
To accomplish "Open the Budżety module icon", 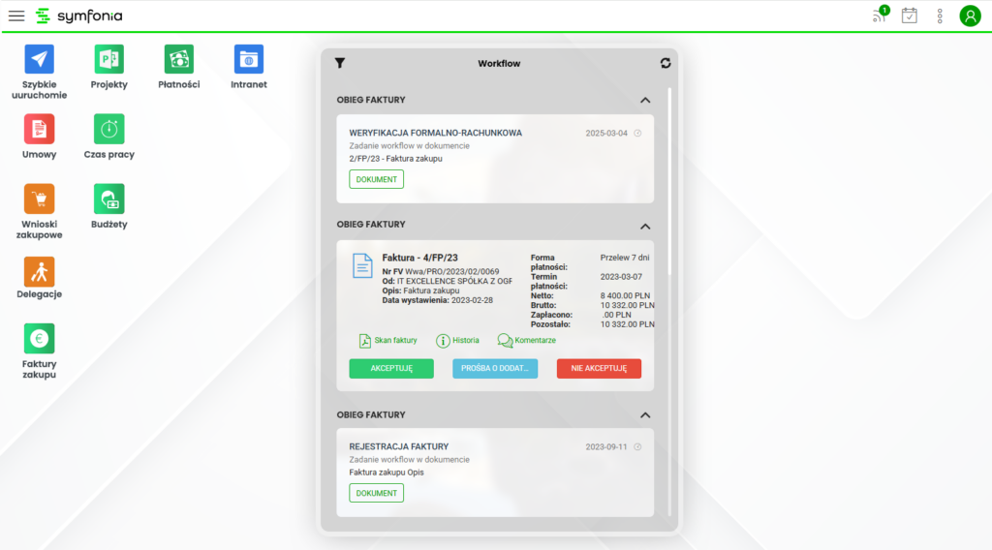I will [x=109, y=199].
